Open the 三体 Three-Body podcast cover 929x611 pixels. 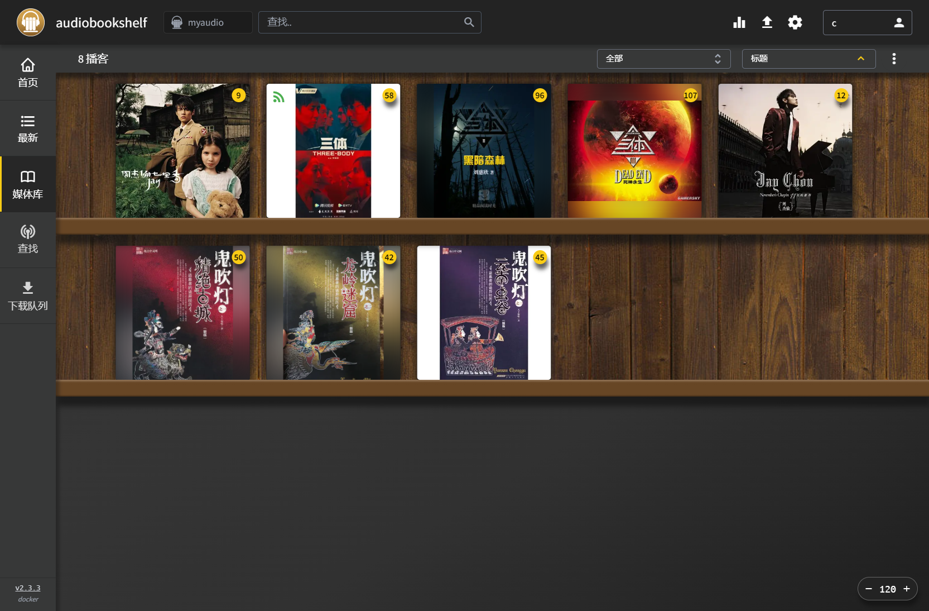coord(334,151)
